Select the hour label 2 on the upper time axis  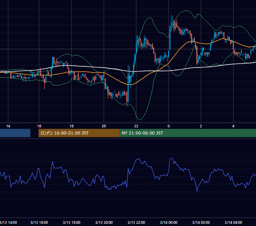pos(201,126)
